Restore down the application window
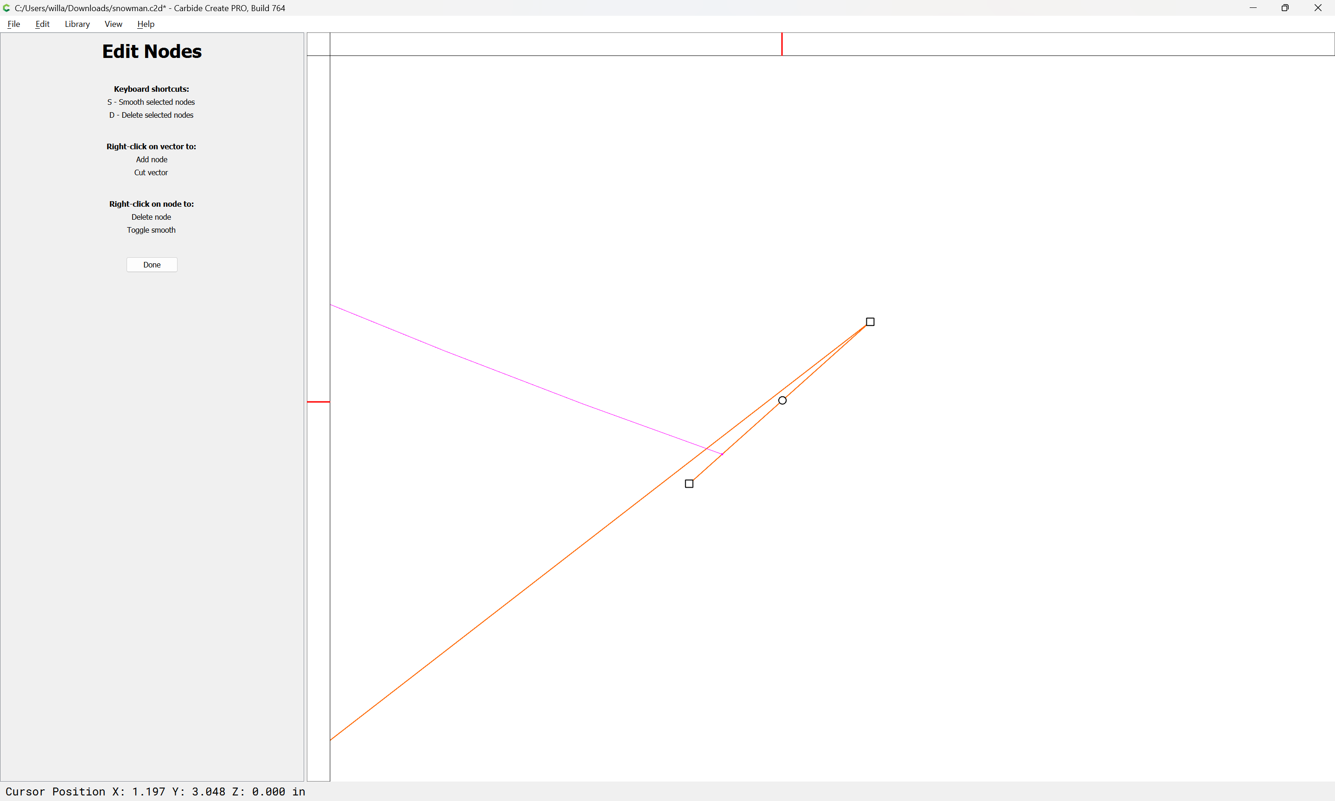 pos(1285,8)
